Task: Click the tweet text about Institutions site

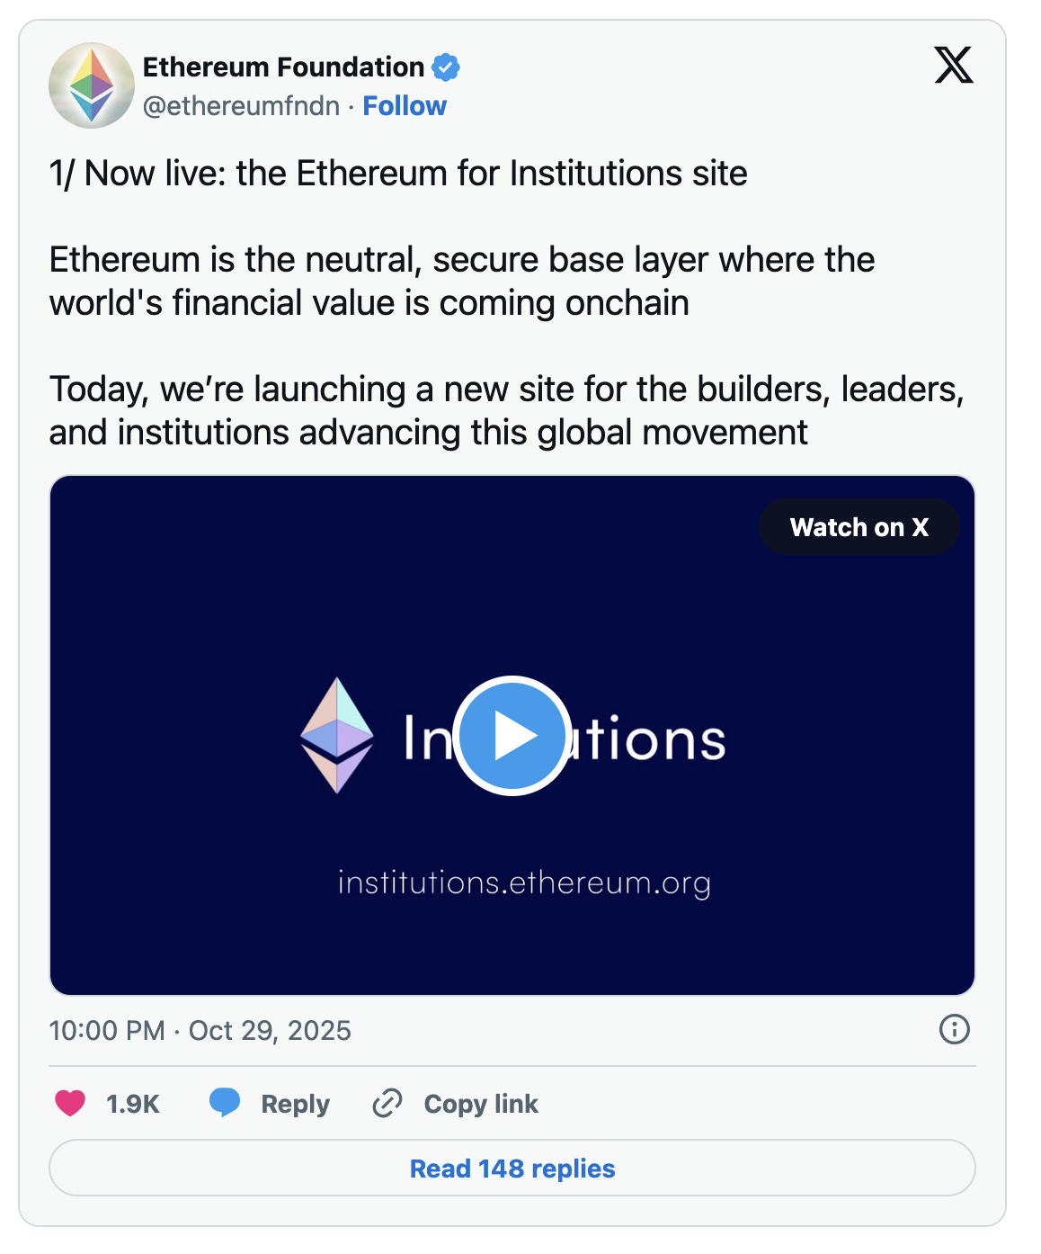Action: click(x=398, y=174)
